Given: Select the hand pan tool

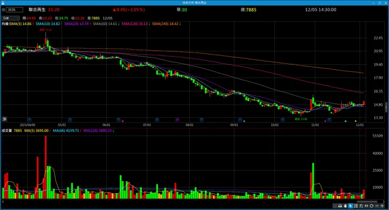Looking at the screenshot, I should click(x=345, y=206).
